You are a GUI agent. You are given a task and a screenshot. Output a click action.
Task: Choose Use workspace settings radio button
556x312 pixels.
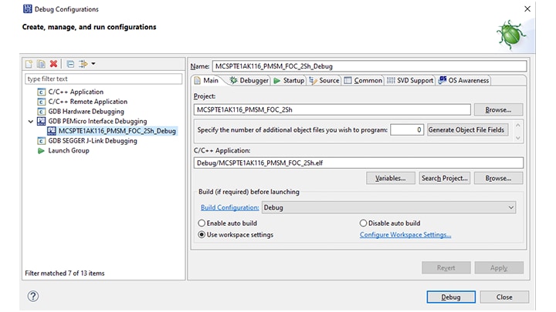point(202,235)
